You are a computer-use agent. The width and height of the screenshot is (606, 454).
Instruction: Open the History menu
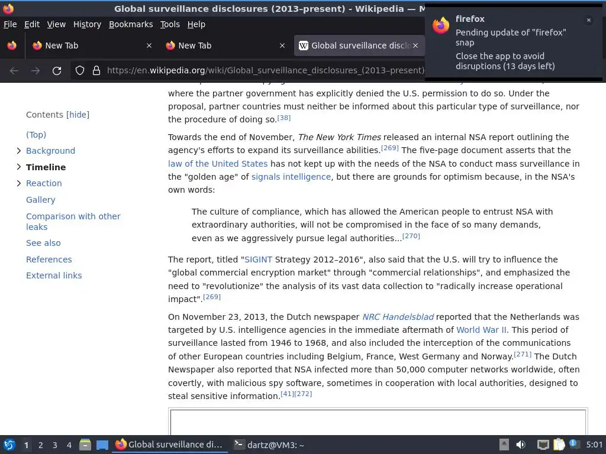(x=87, y=24)
